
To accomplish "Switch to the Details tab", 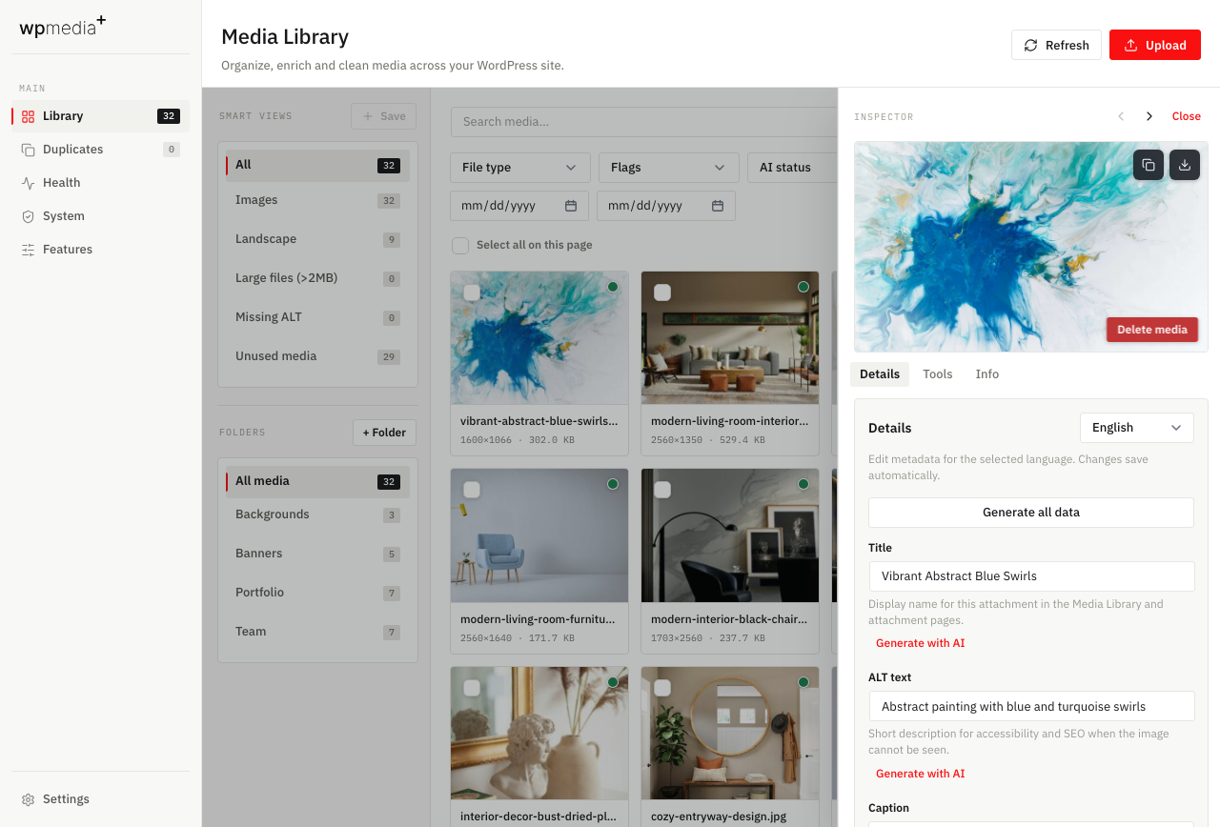I will pos(880,374).
